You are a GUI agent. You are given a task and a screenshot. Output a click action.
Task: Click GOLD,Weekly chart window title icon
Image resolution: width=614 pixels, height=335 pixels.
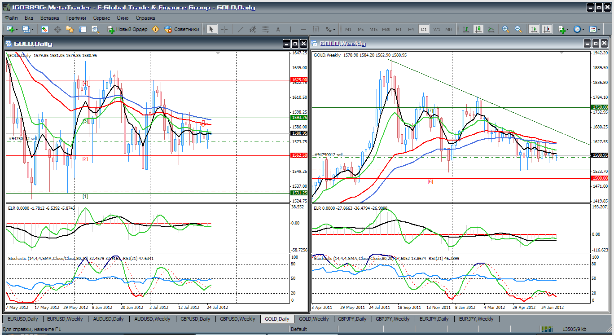[x=315, y=44]
